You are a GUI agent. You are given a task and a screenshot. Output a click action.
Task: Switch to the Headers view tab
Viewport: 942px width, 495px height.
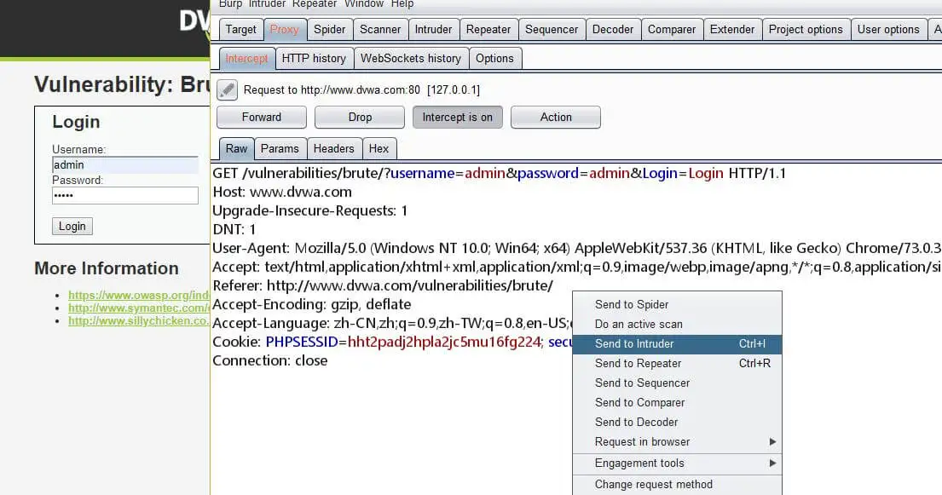334,148
